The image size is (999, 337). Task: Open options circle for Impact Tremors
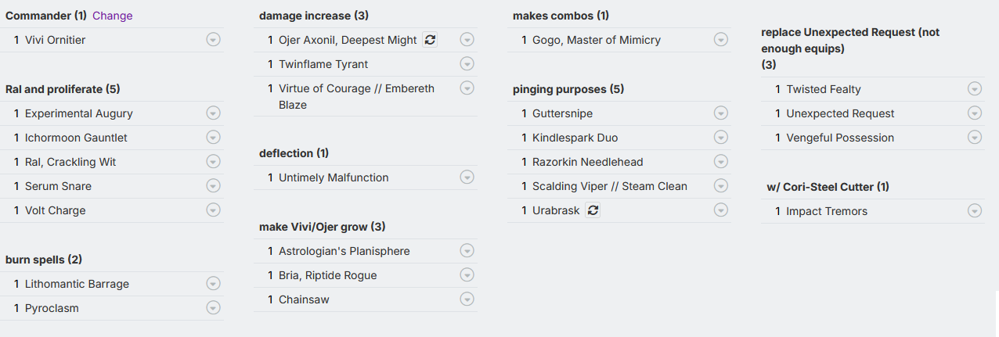pyautogui.click(x=975, y=211)
